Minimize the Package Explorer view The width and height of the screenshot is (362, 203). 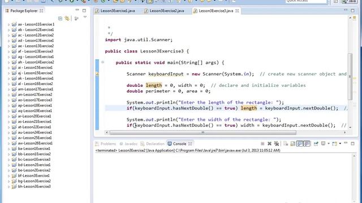pyautogui.click(x=77, y=10)
